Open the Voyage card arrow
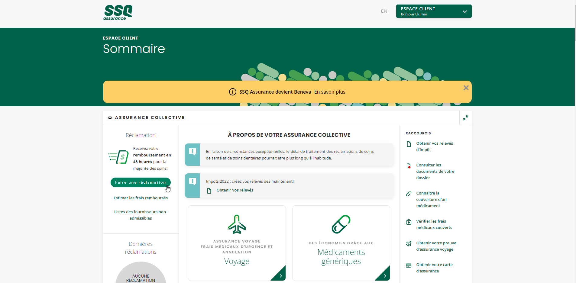 (281, 276)
